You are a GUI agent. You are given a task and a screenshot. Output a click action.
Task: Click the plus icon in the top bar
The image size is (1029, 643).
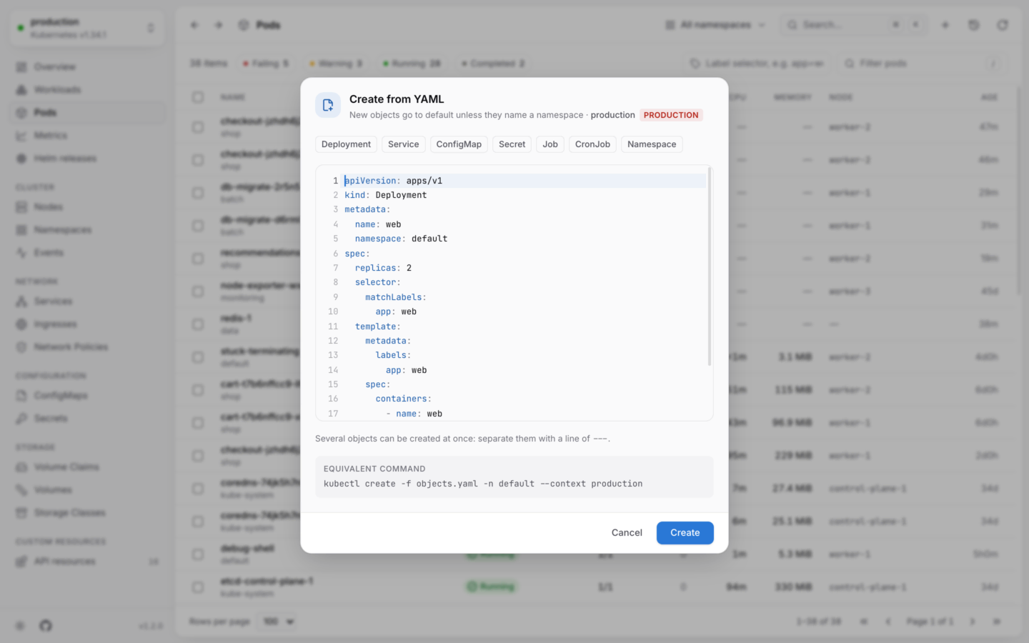pyautogui.click(x=945, y=25)
